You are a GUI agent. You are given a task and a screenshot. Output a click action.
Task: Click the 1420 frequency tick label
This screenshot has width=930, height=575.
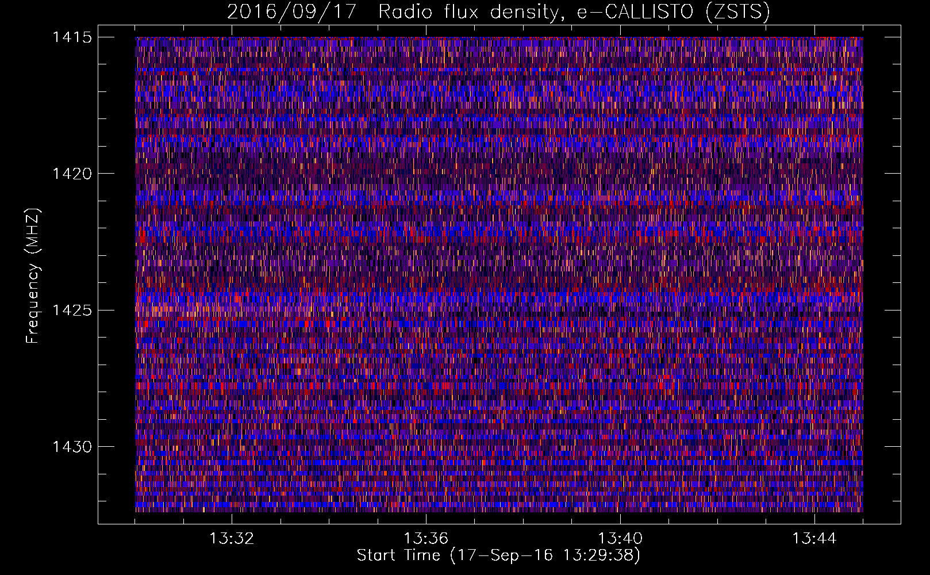[72, 174]
